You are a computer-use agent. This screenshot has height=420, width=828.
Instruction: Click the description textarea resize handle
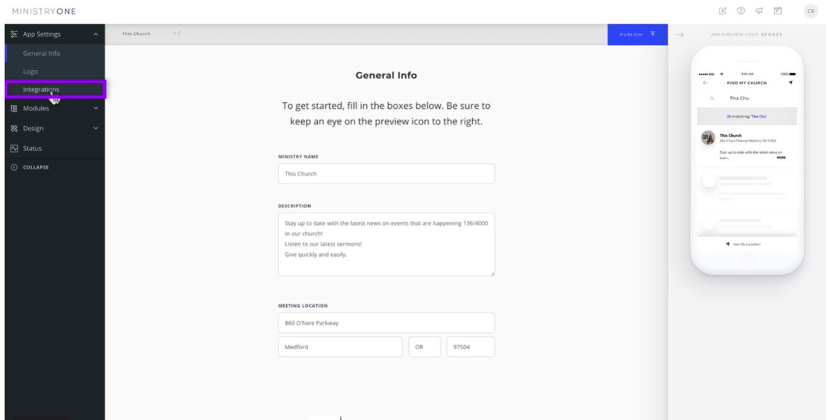click(x=492, y=273)
